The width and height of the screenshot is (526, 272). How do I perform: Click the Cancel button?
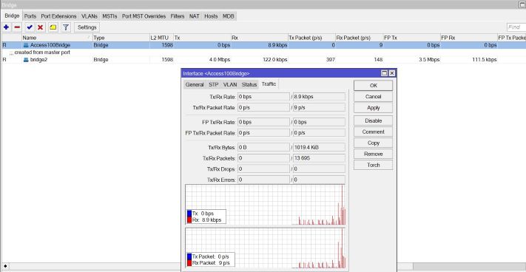[x=373, y=97]
